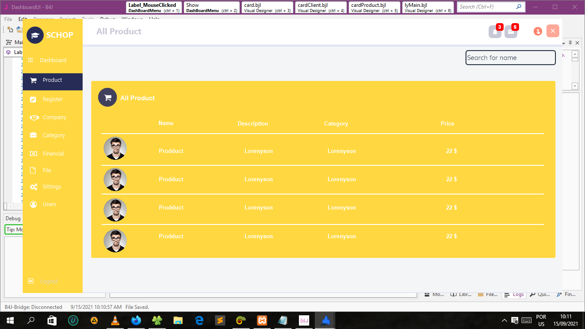The height and width of the screenshot is (329, 585).
Task: Click the All Product page heading
Action: click(119, 31)
